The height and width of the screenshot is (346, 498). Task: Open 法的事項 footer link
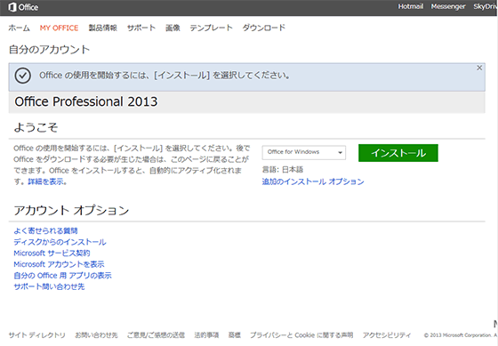coord(206,335)
